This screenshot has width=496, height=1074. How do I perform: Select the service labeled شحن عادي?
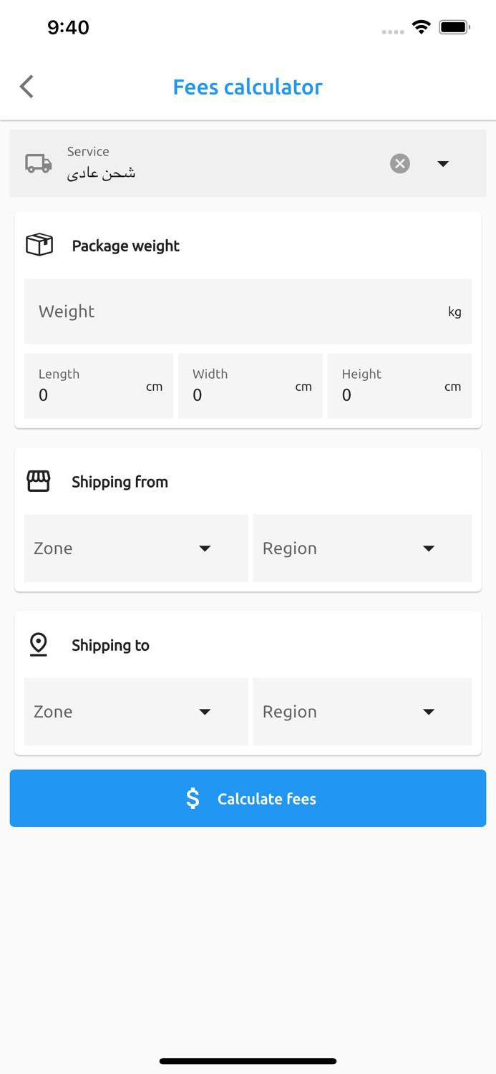[100, 172]
